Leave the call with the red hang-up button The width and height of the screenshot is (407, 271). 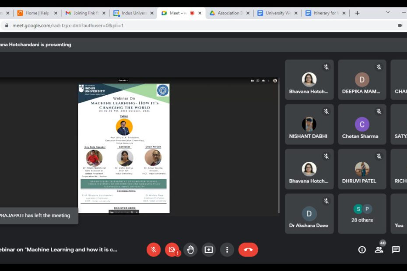click(x=248, y=250)
